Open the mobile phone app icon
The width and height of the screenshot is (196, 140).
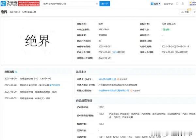click(177, 4)
